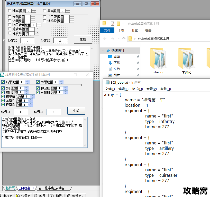This screenshot has height=197, width=210.
Task: Select the 未汉化 folder icon
Action: (186, 58)
